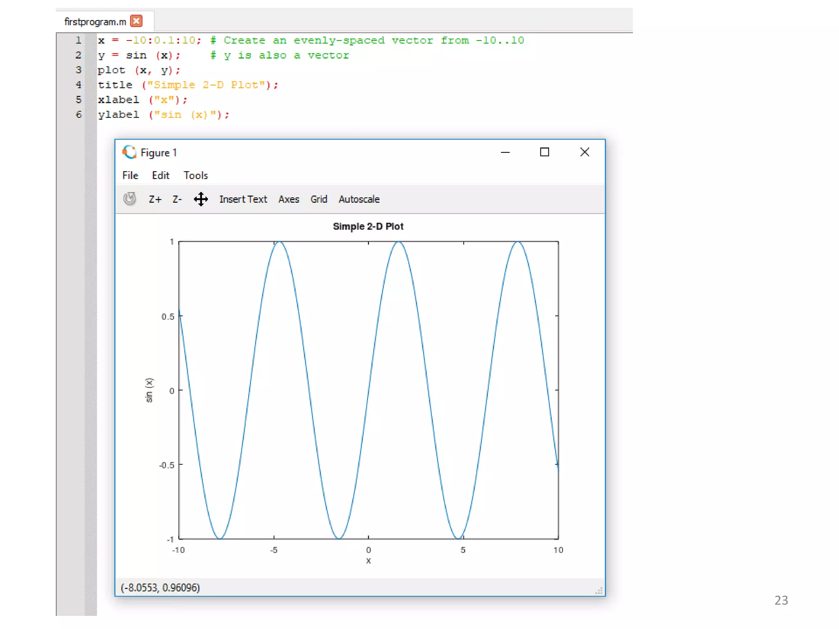This screenshot has width=839, height=629.
Task: Click the resize grip at figure bottom-right corner
Action: click(x=599, y=590)
